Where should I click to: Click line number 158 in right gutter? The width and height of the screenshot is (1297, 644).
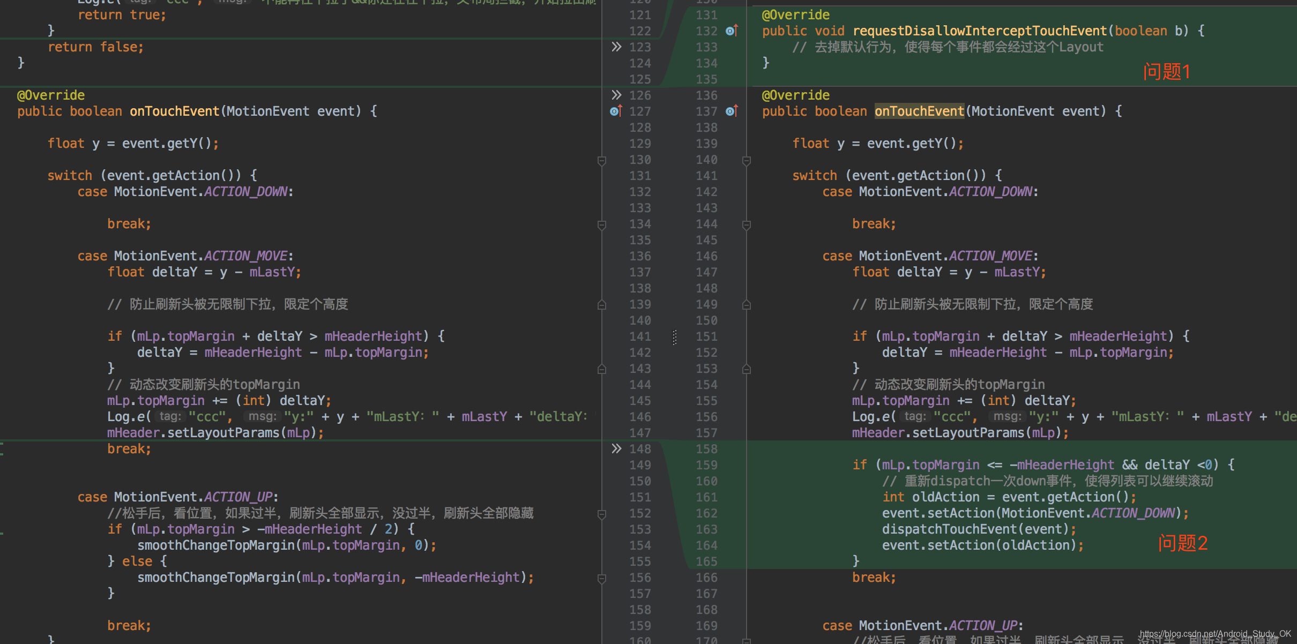coord(706,449)
